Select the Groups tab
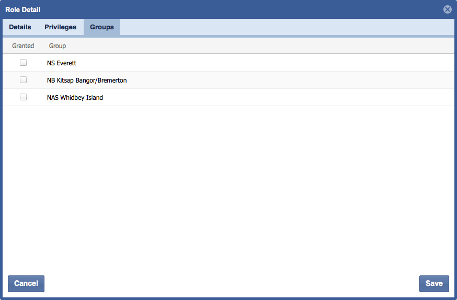Screen dimensions: 457x300 (x=101, y=27)
